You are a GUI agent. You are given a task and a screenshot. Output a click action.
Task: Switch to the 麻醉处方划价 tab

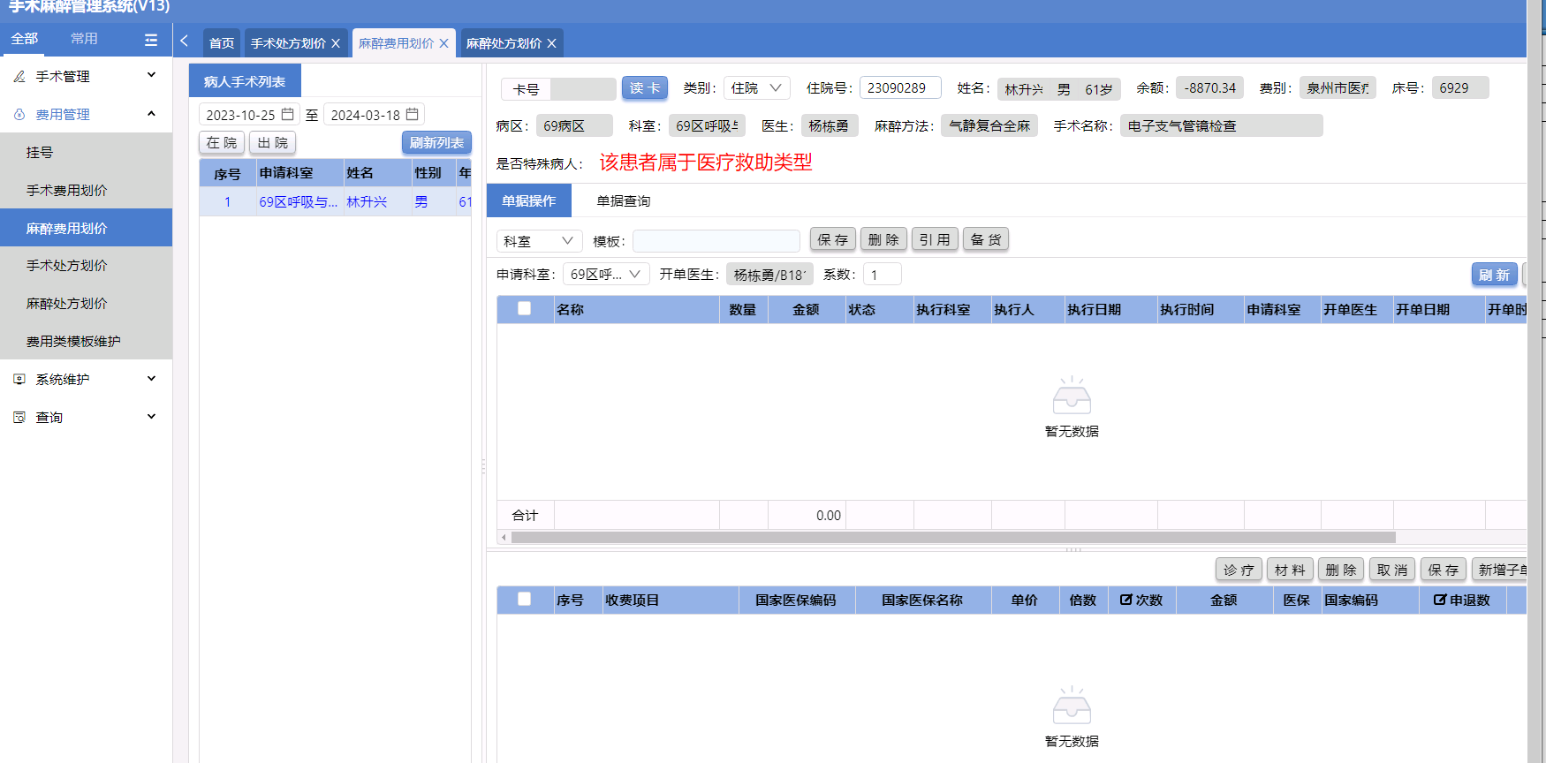point(504,43)
